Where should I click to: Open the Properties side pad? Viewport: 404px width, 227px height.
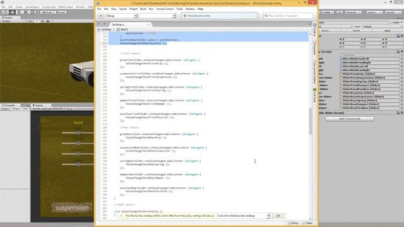coord(314,48)
